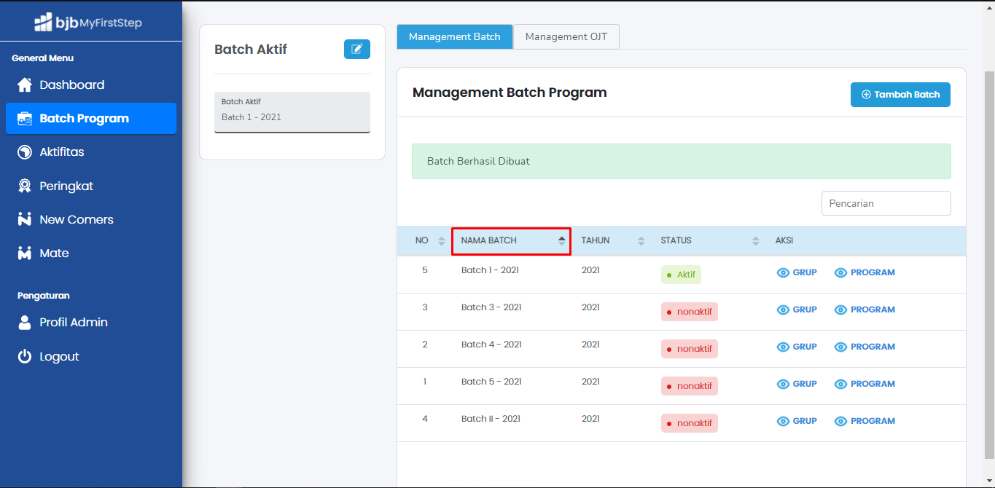The height and width of the screenshot is (488, 995).
Task: Click the Tambah Batch button
Action: coord(900,95)
